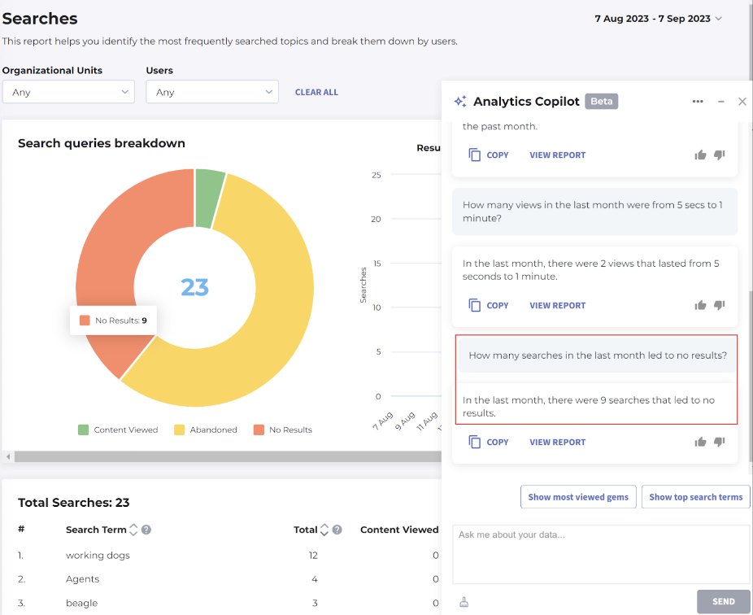Thumbs up the 'past month' reply

pos(700,155)
